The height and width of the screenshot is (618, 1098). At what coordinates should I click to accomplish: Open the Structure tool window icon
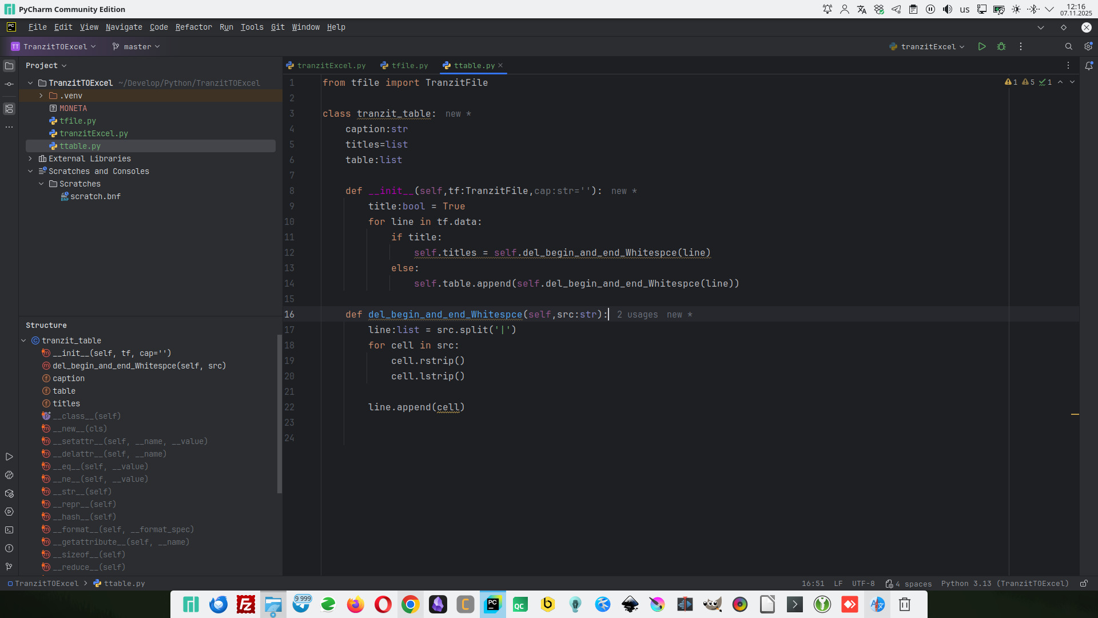[9, 109]
